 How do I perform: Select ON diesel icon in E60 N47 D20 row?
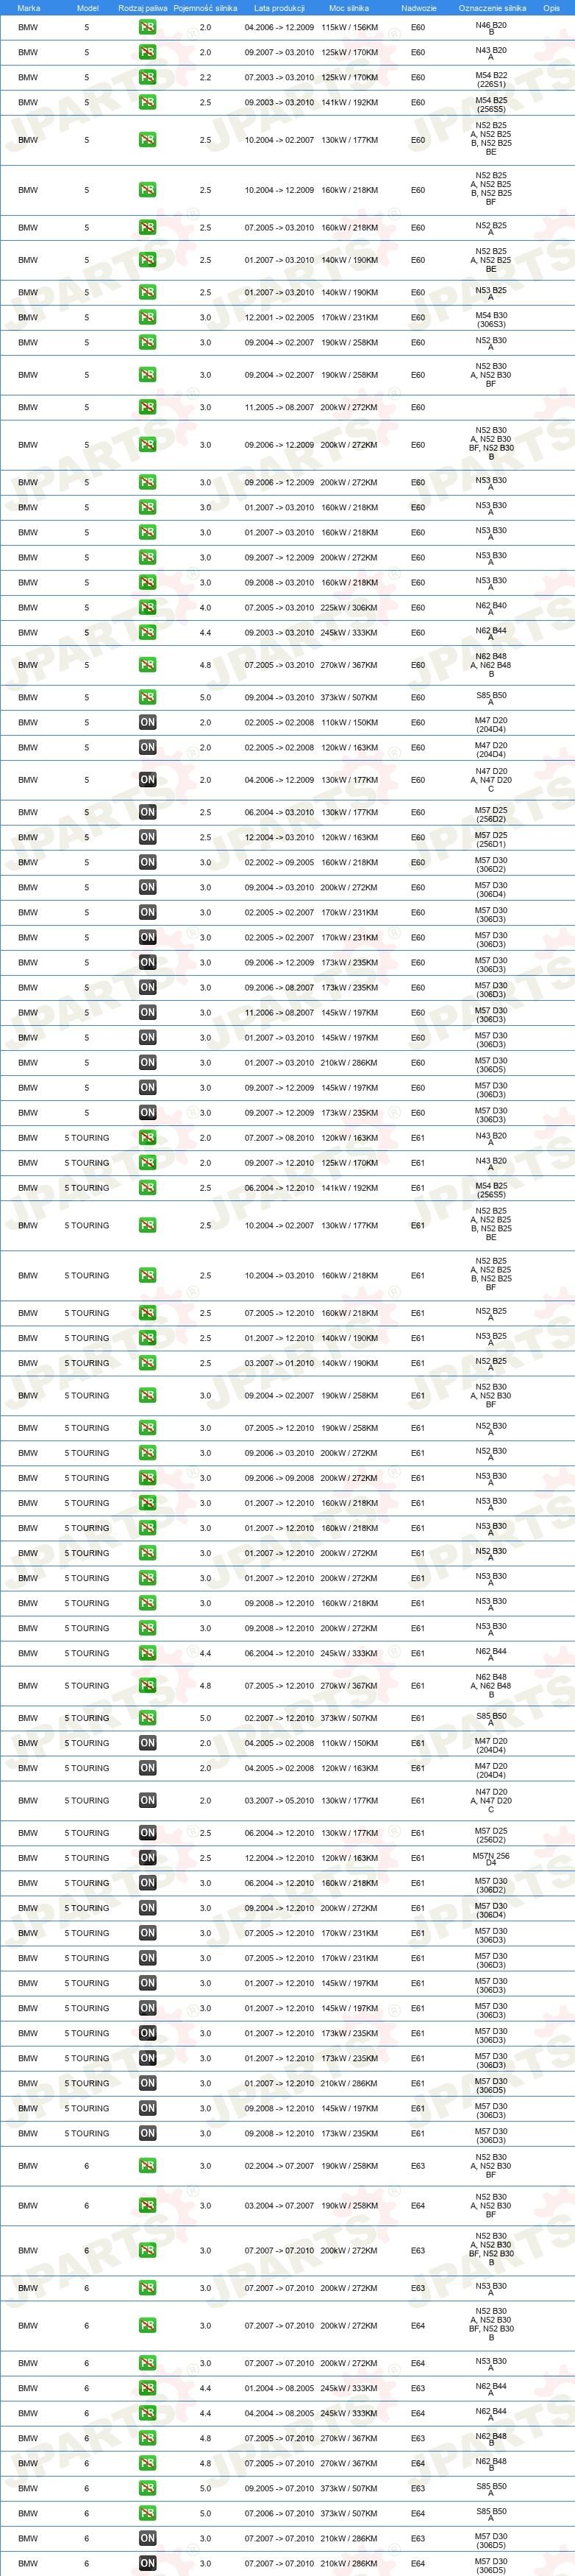[148, 780]
